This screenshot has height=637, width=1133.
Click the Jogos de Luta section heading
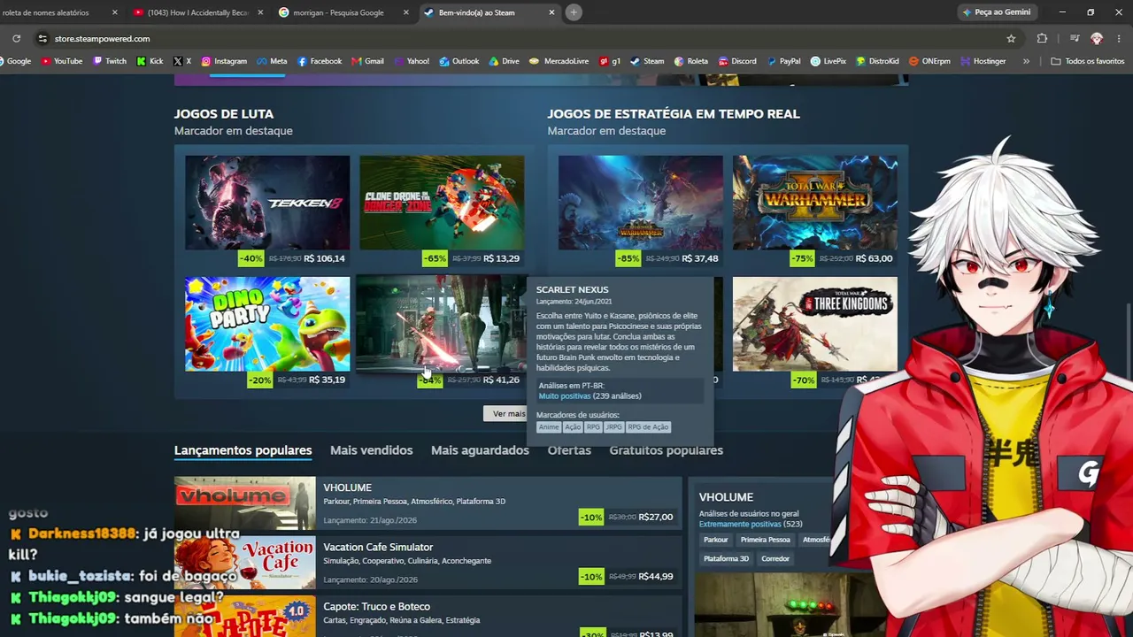(x=224, y=114)
